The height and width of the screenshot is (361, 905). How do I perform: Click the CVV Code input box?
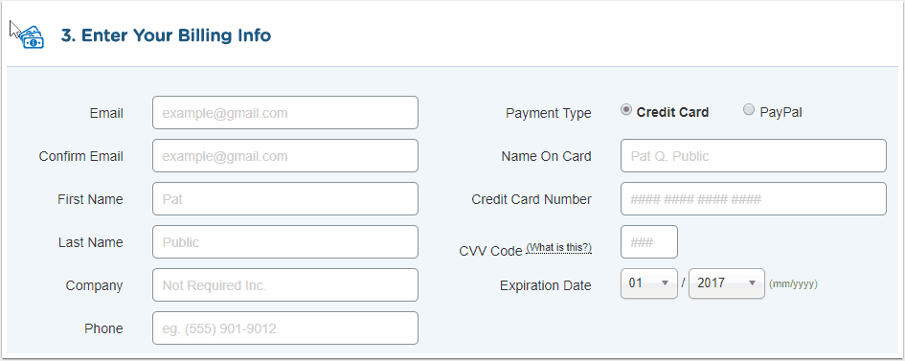tap(648, 241)
